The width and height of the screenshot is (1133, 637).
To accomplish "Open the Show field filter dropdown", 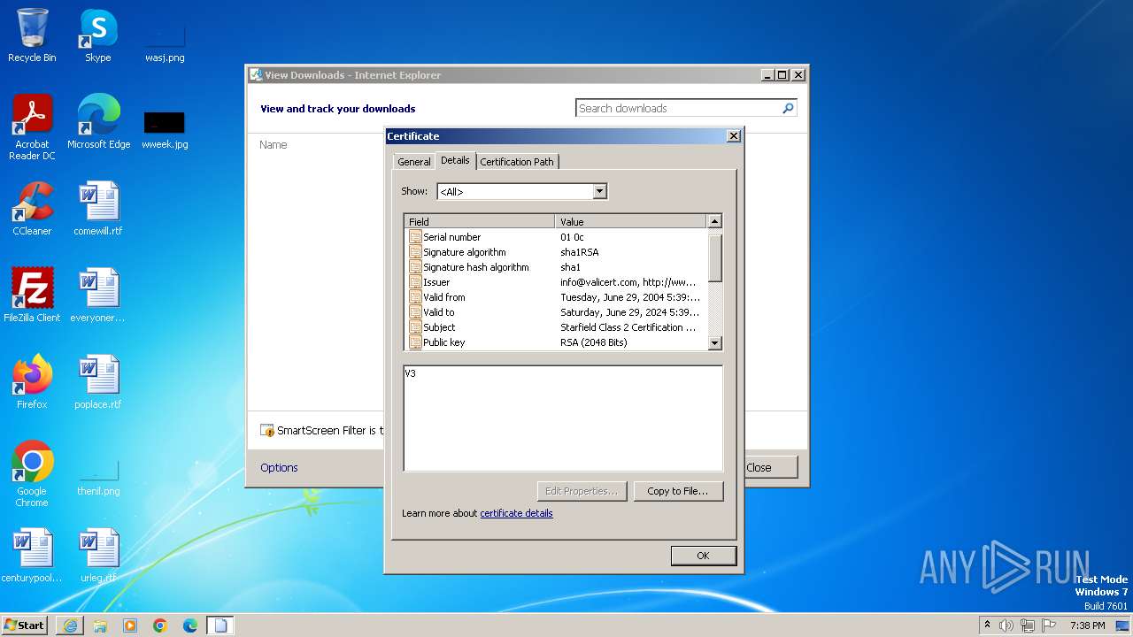I will click(x=599, y=191).
